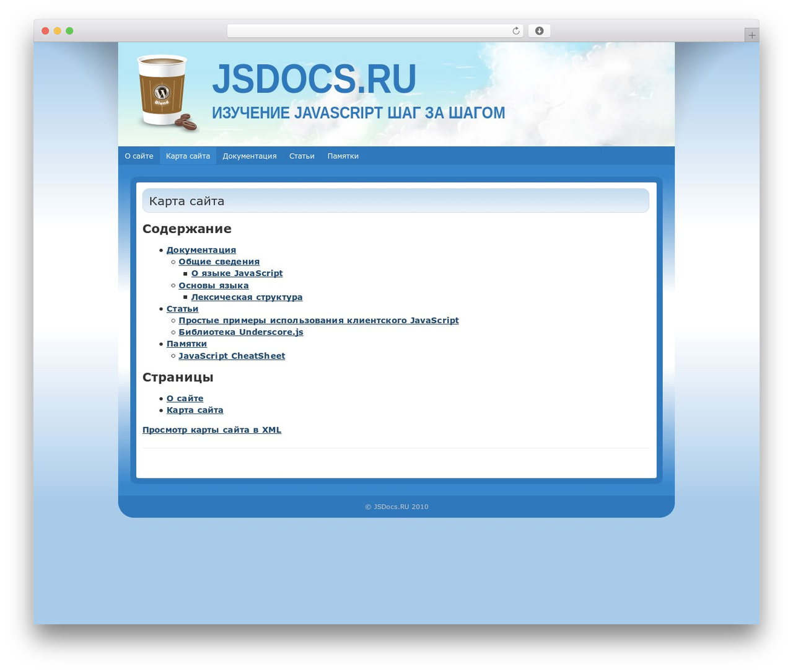
Task: Click the JSDOCS.RU site title
Action: pyautogui.click(x=314, y=79)
